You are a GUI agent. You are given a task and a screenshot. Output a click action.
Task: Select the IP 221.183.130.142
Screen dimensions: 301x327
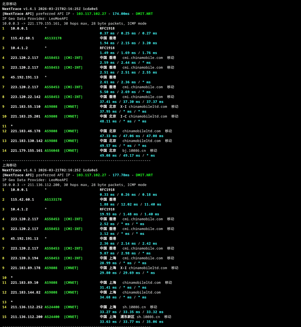(x=26, y=141)
